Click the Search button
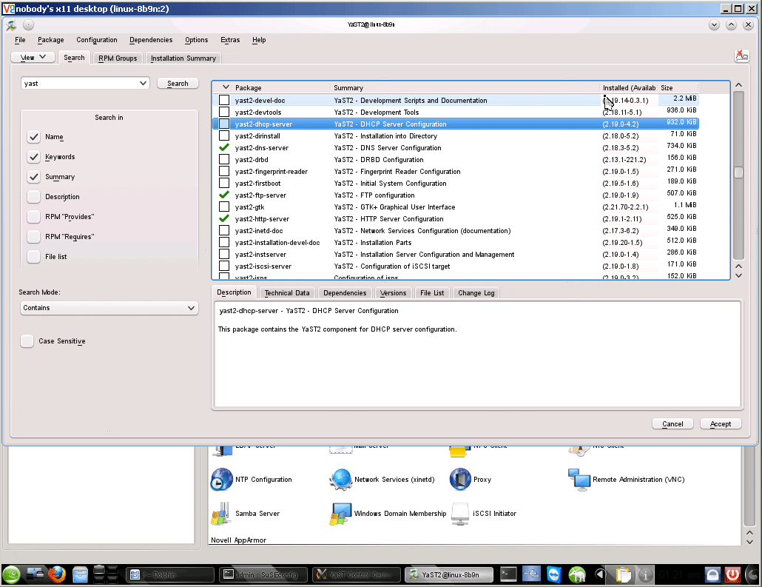The height and width of the screenshot is (587, 762). tap(178, 83)
